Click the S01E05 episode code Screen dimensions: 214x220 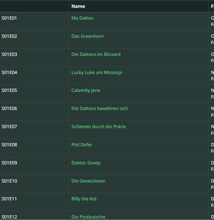click(x=9, y=90)
